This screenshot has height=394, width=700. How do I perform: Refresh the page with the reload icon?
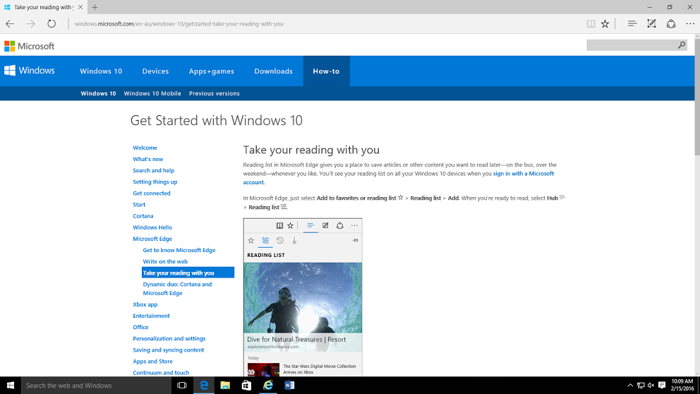(52, 23)
